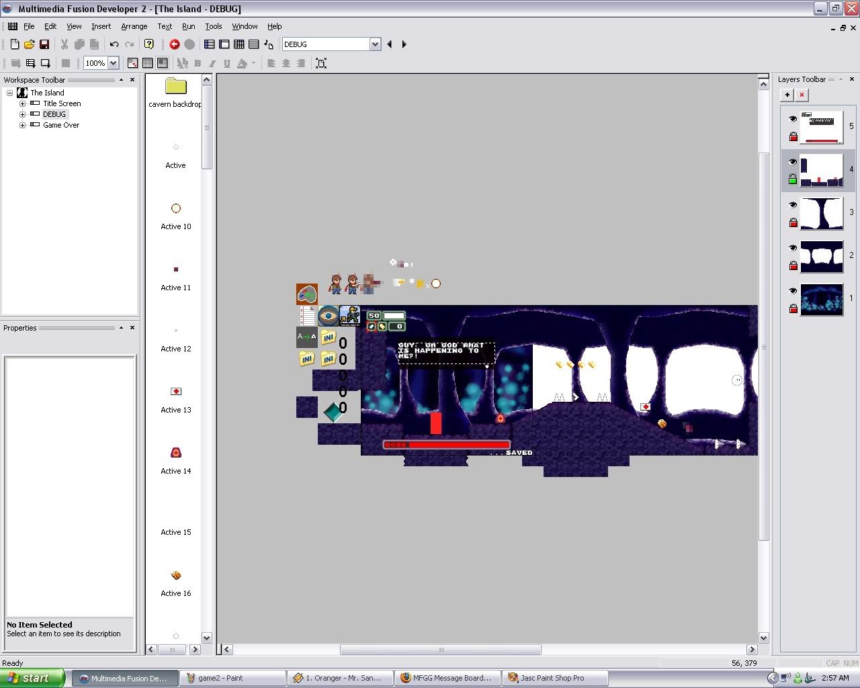The height and width of the screenshot is (688, 860).
Task: Toggle the green lock on layer 4
Action: click(793, 179)
